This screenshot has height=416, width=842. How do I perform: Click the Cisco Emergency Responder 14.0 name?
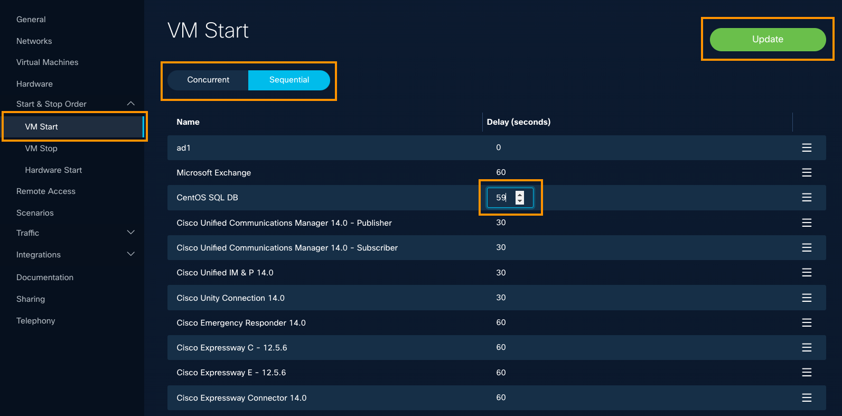click(x=241, y=323)
